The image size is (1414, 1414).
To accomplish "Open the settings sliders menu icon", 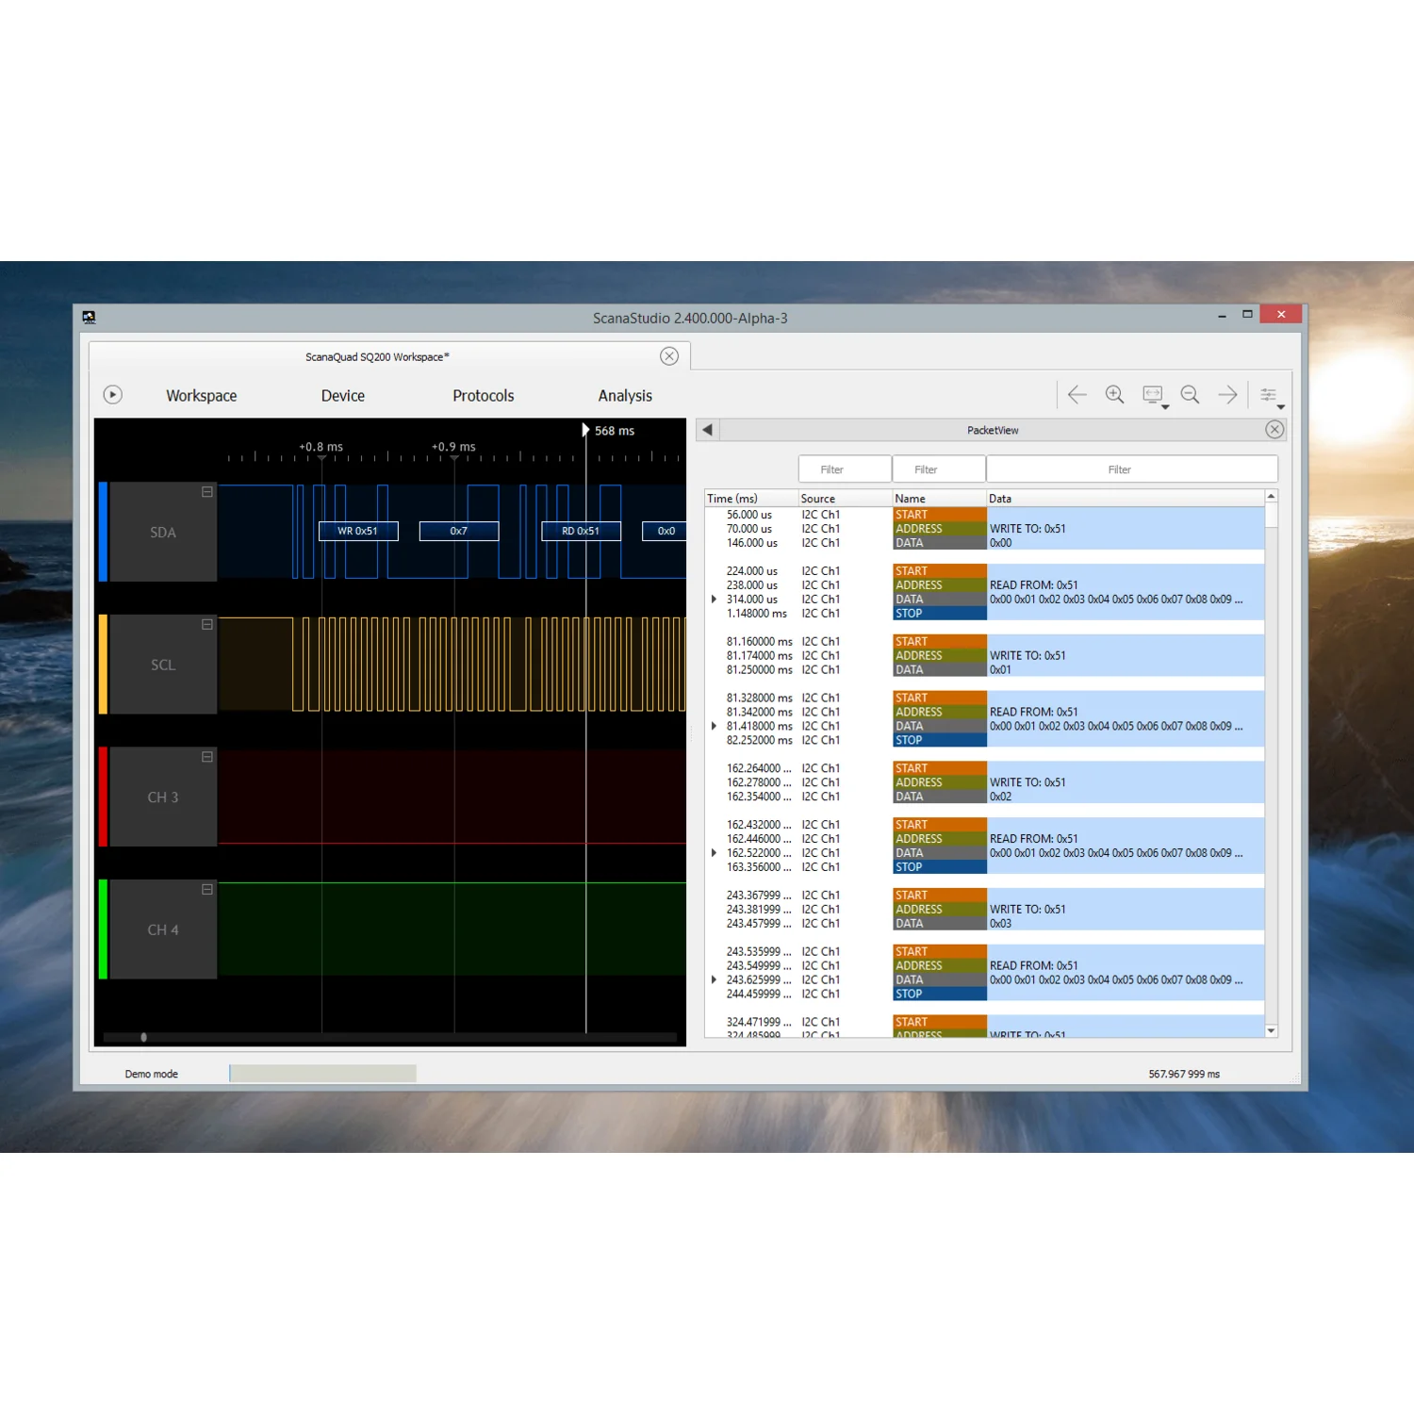I will pos(1271,396).
